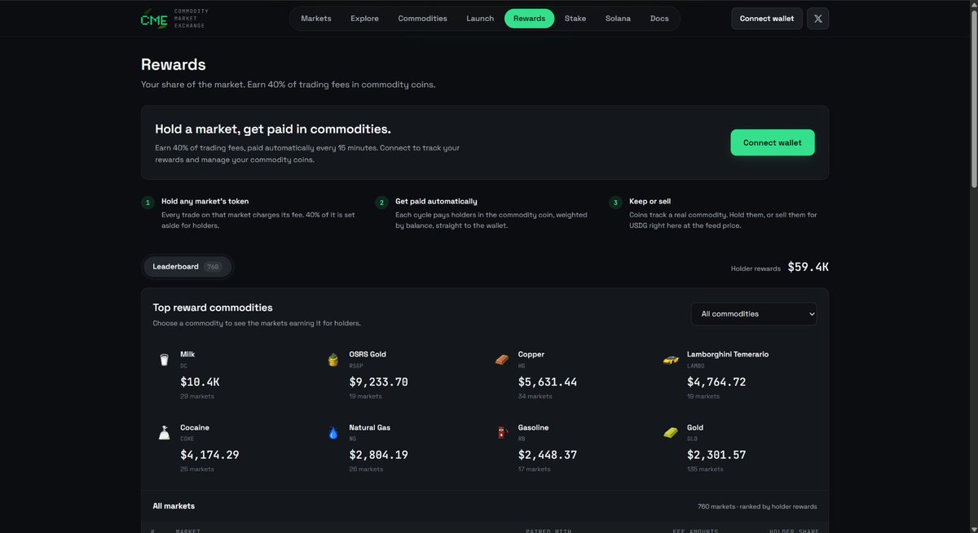978x533 pixels.
Task: Choose the Copper bar icon
Action: tap(502, 360)
